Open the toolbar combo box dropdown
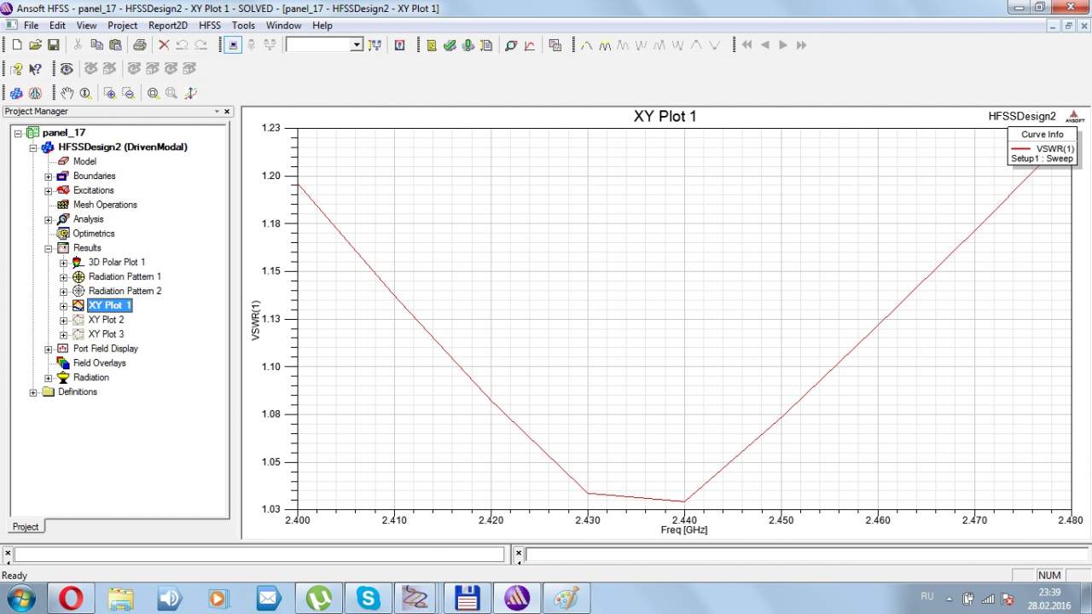This screenshot has height=614, width=1092. (x=357, y=45)
